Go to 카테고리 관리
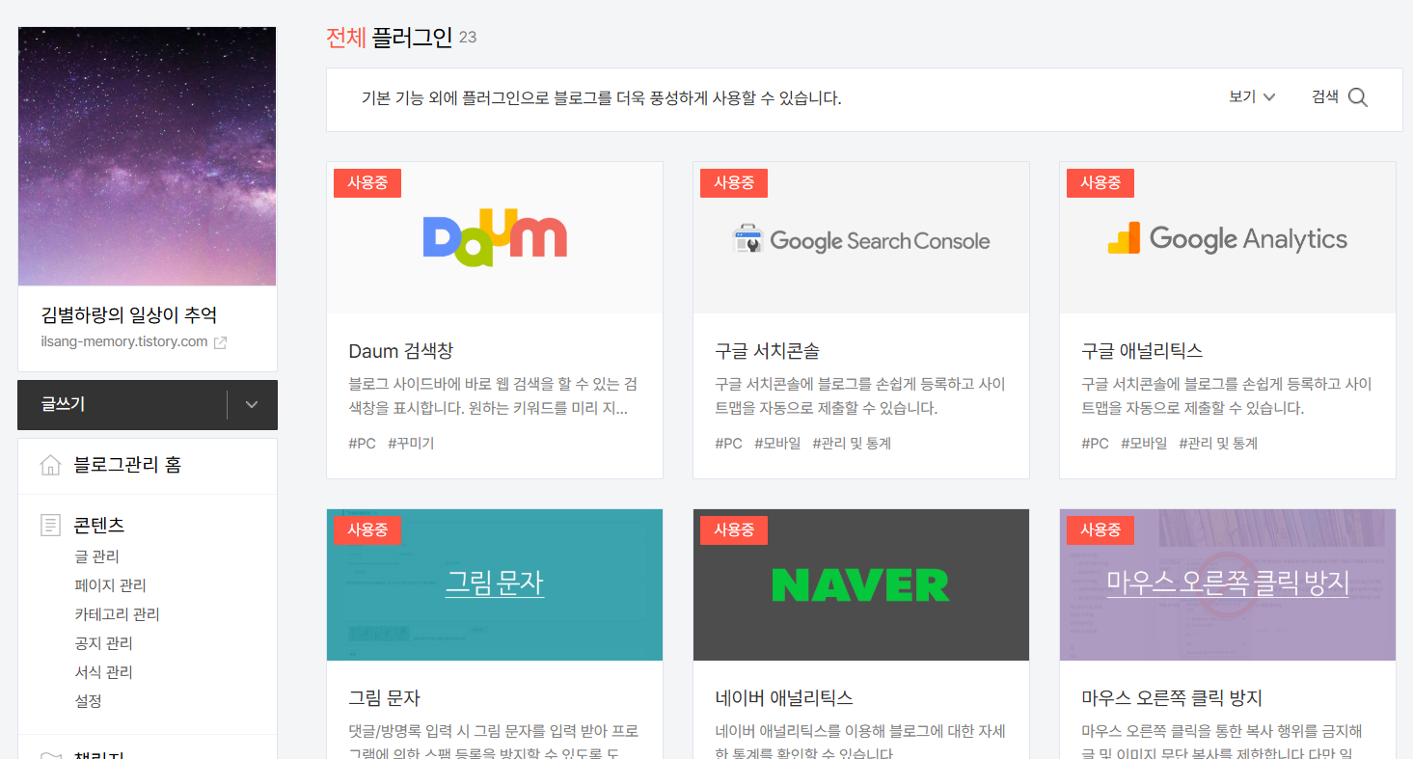 (117, 614)
